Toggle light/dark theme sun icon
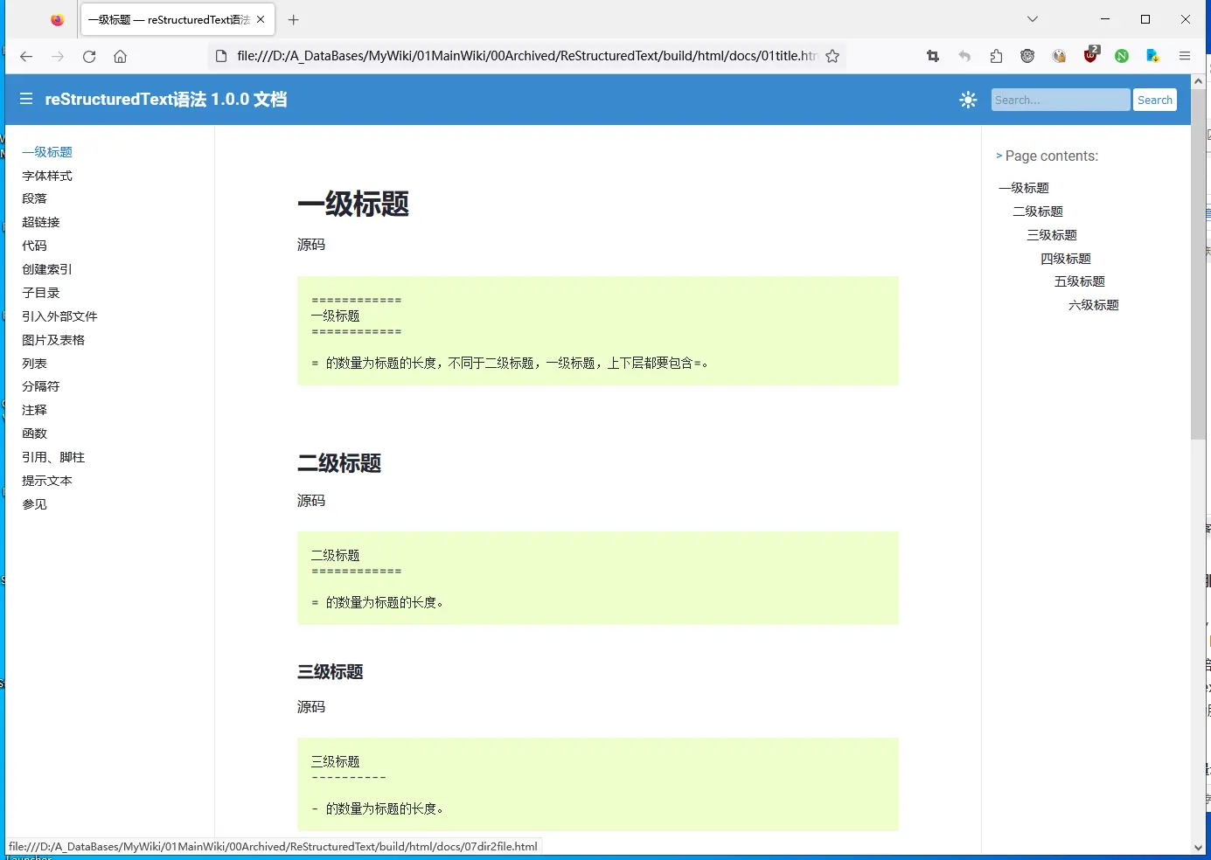This screenshot has height=860, width=1211. click(x=968, y=100)
